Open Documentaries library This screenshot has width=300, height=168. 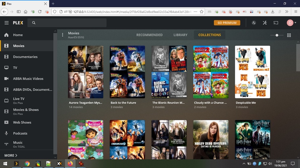tap(27, 57)
